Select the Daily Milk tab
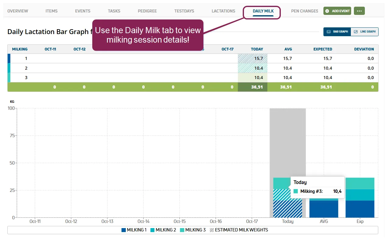 tap(263, 11)
